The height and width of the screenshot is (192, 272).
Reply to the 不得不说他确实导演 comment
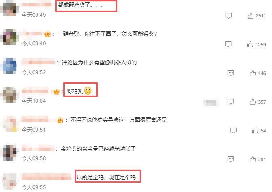click(233, 130)
